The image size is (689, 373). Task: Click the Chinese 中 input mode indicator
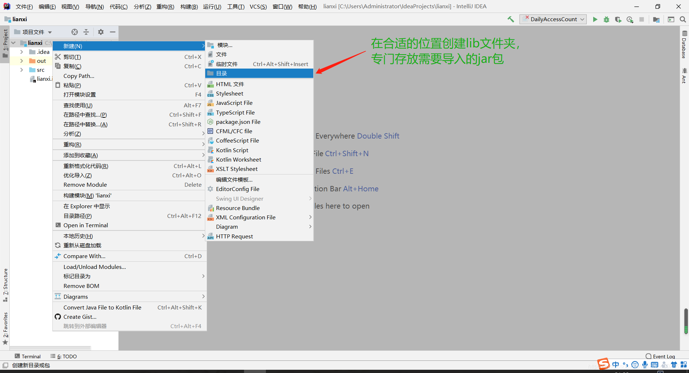click(x=615, y=365)
